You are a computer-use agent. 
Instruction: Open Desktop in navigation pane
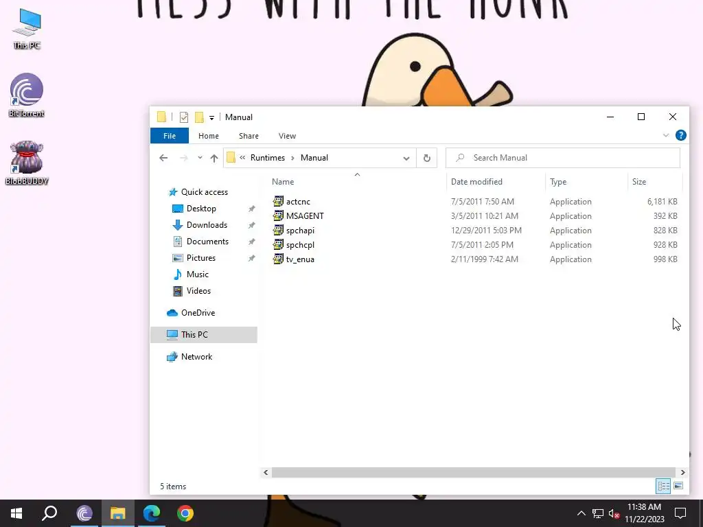(201, 209)
